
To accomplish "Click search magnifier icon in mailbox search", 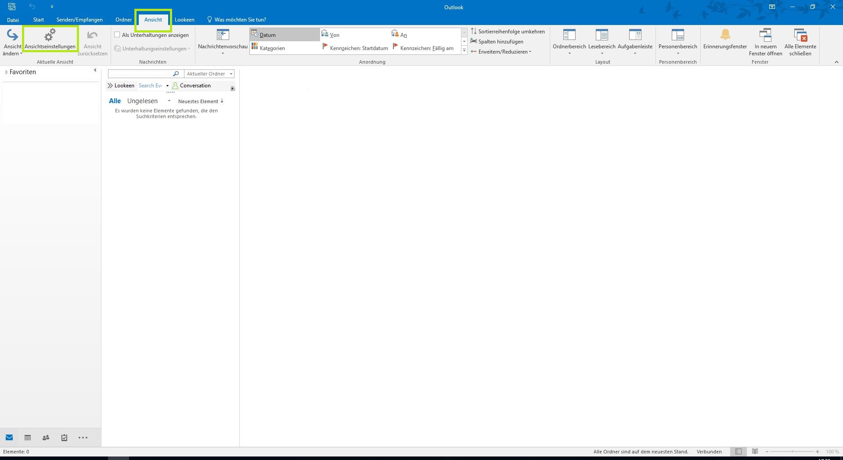I will click(x=176, y=74).
